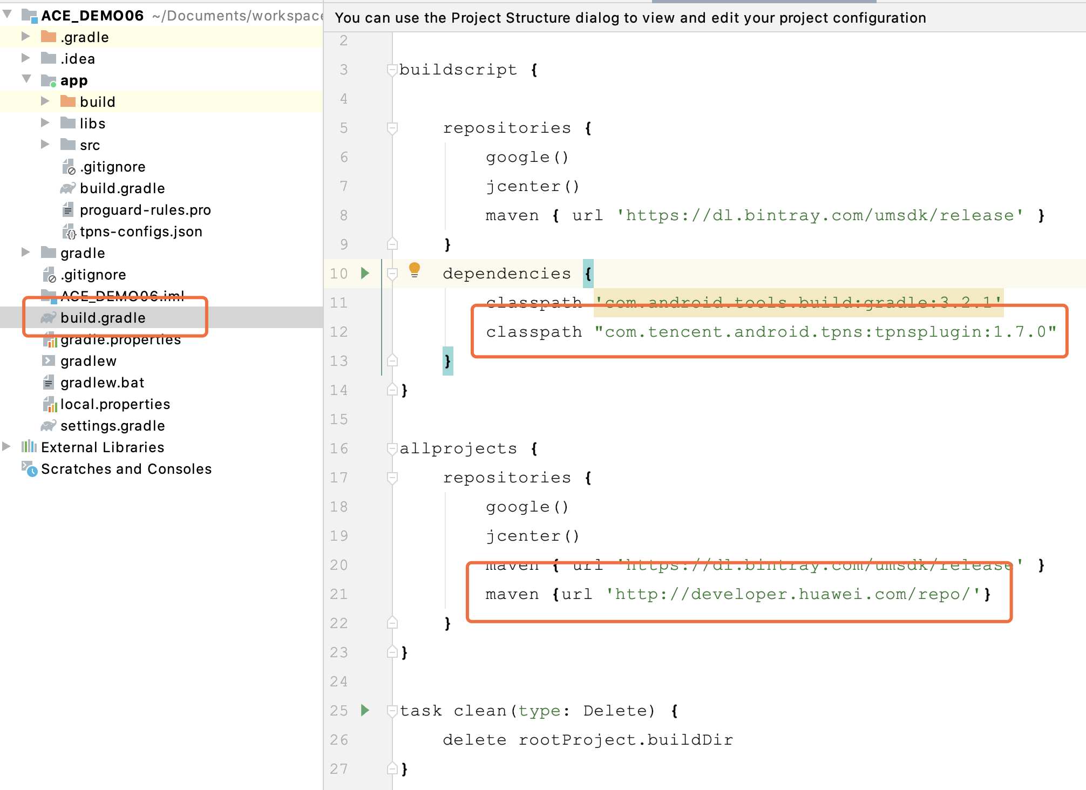1086x790 pixels.
Task: Click run arrow beside dependencies line
Action: pos(365,273)
